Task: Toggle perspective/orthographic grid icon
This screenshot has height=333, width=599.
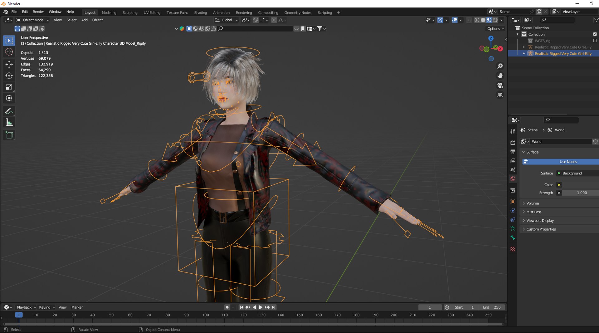Action: pyautogui.click(x=500, y=95)
